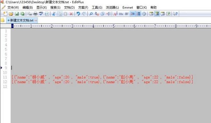Click line number 11 in the gutter
211x123 pixels.
[5, 77]
